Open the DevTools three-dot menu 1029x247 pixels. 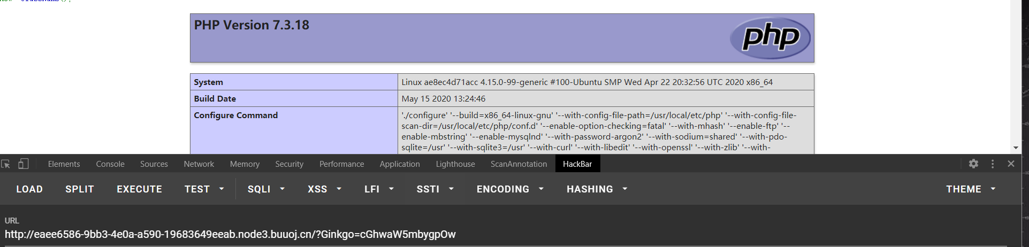pos(993,164)
